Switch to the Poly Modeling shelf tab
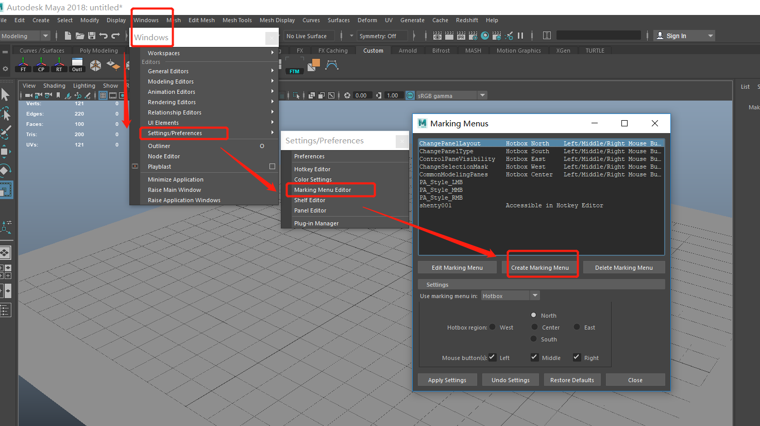Image resolution: width=760 pixels, height=426 pixels. coord(98,51)
